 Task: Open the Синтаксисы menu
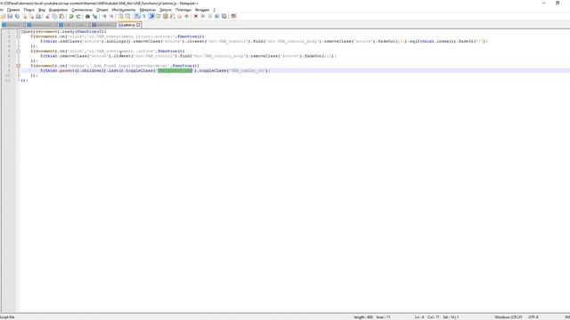tap(82, 10)
